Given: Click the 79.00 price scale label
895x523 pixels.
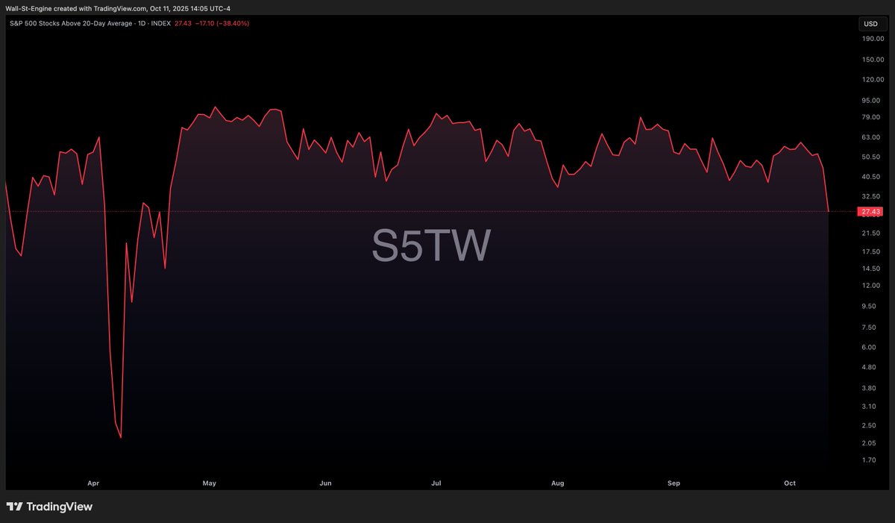Looking at the screenshot, I should 872,118.
